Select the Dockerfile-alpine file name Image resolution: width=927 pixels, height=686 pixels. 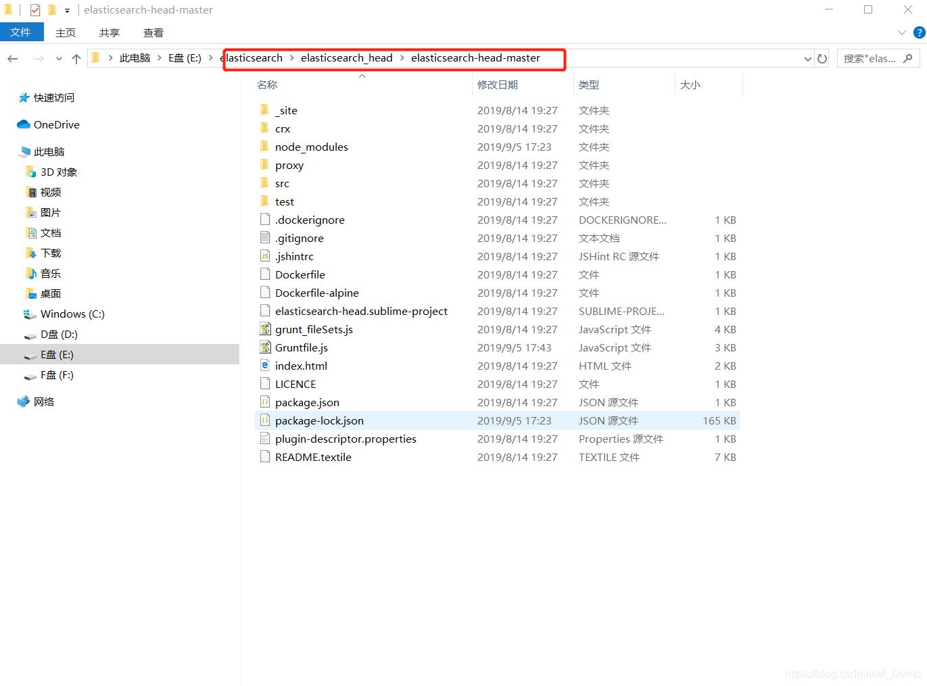317,293
